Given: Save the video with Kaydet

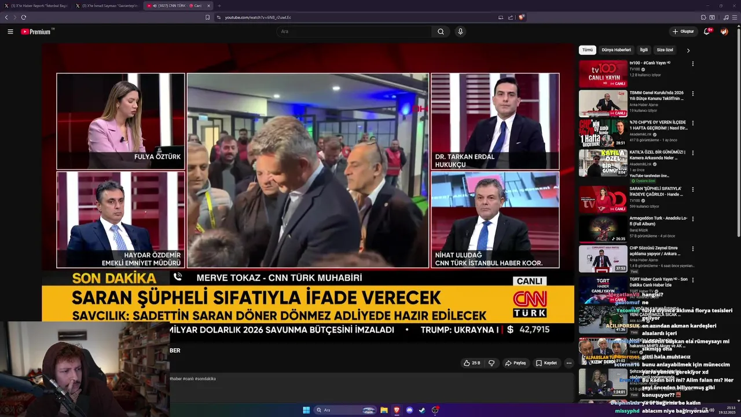Looking at the screenshot, I should click(x=546, y=363).
